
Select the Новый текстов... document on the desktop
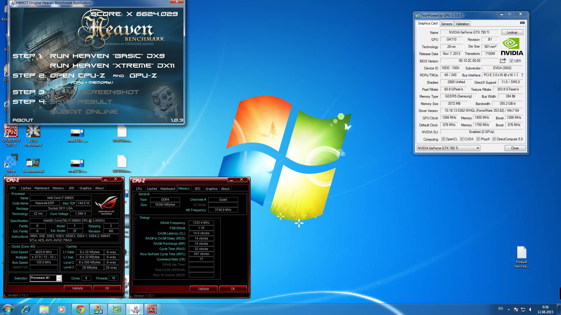tap(522, 257)
